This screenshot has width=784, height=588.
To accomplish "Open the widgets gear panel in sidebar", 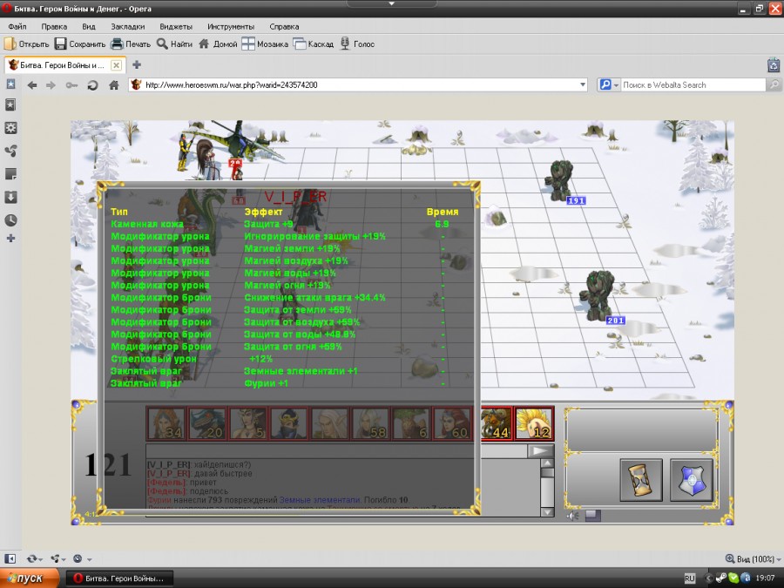I will point(10,127).
